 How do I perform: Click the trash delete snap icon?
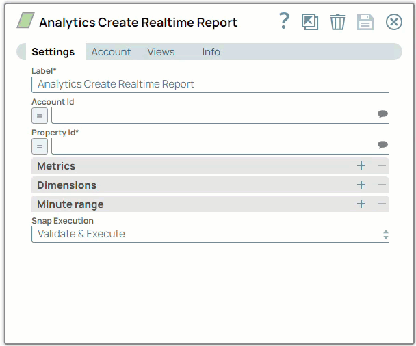[337, 22]
